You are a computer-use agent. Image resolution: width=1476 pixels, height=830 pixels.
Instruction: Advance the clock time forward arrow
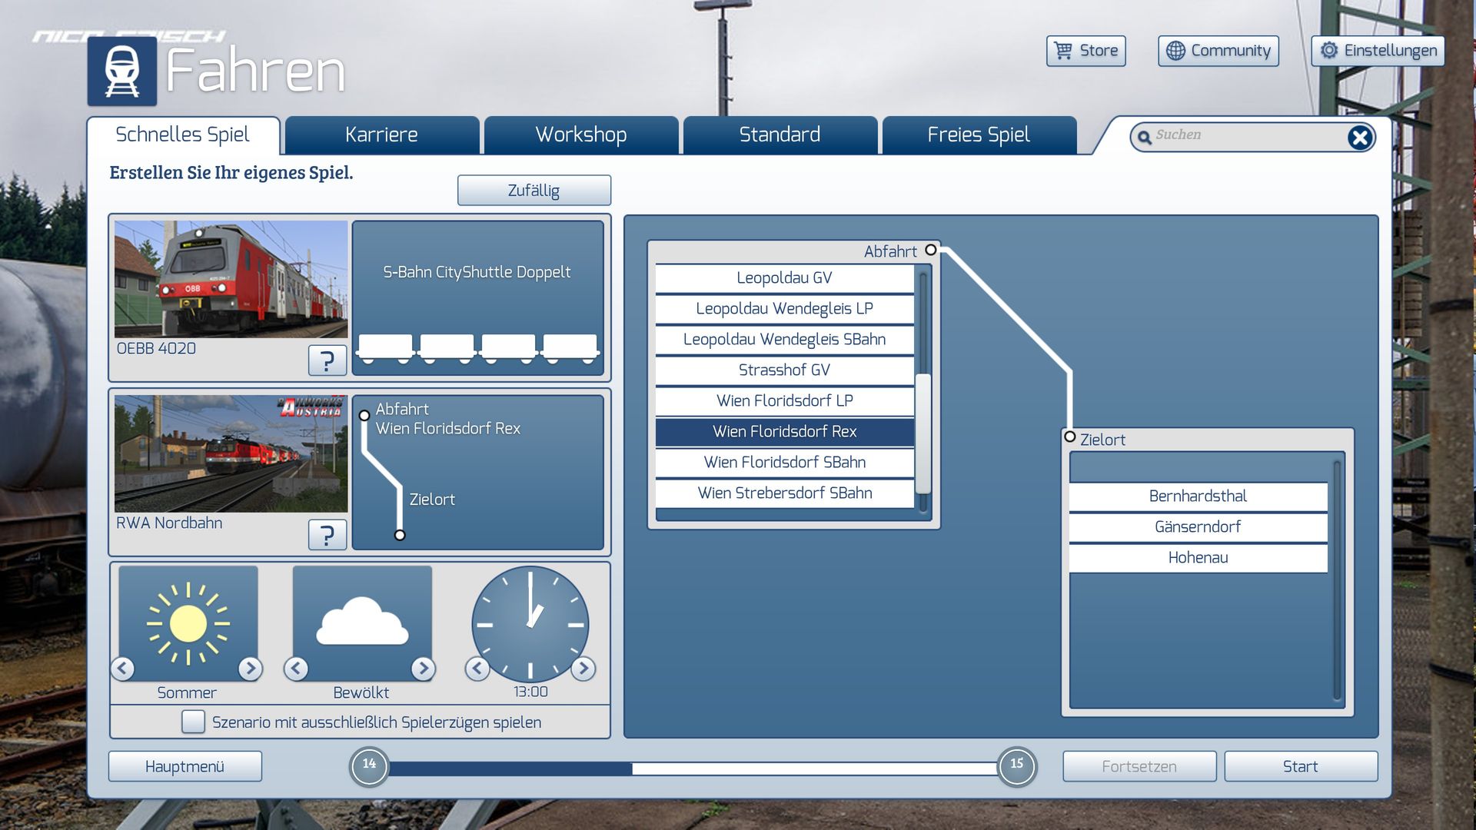(x=583, y=669)
